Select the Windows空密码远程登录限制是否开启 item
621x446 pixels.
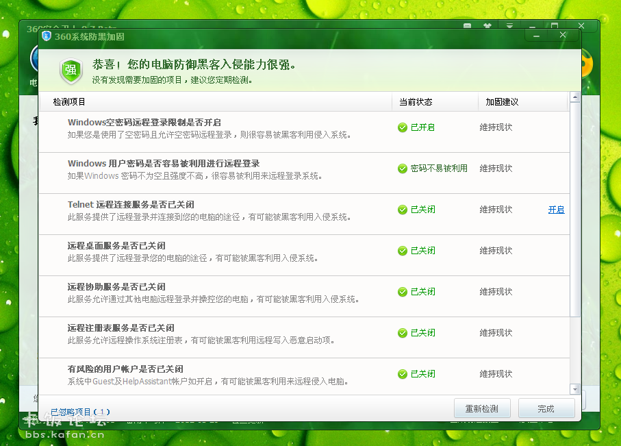(304, 132)
